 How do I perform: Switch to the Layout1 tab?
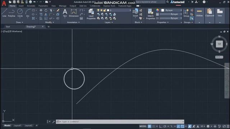click(18, 125)
